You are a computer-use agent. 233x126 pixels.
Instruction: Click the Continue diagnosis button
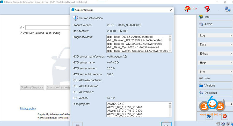[x=58, y=87]
